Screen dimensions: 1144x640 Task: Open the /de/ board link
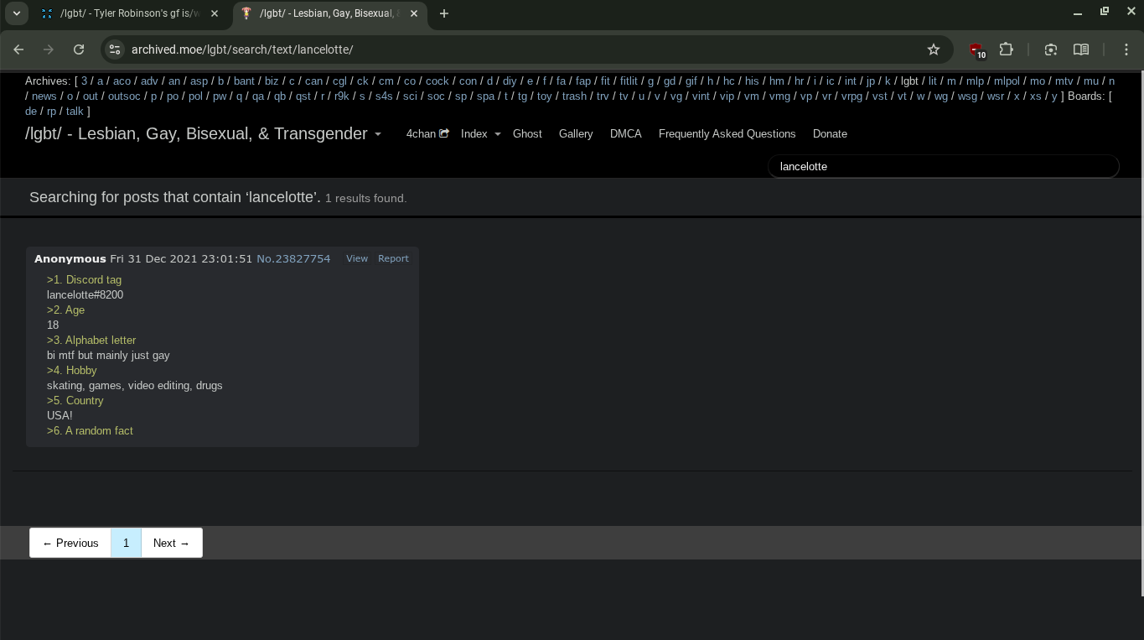[x=31, y=112]
